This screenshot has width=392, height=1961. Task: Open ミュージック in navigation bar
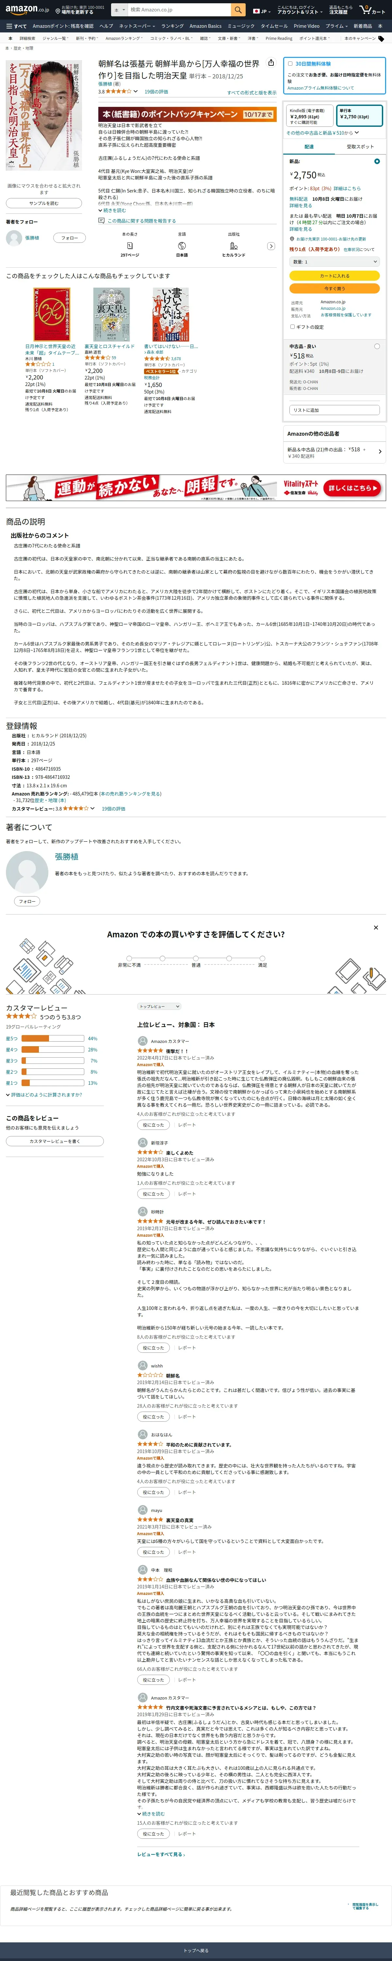coord(241,26)
